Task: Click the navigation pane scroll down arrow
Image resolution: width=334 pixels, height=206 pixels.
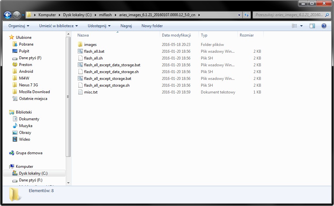Action: point(68,183)
